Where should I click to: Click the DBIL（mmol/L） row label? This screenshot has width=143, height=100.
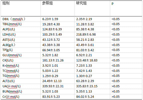pyautogui.click(x=14, y=19)
